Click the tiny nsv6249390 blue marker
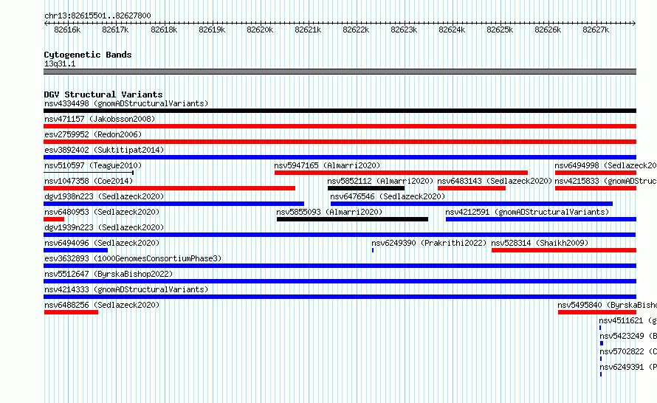657x403 pixels. [373, 250]
